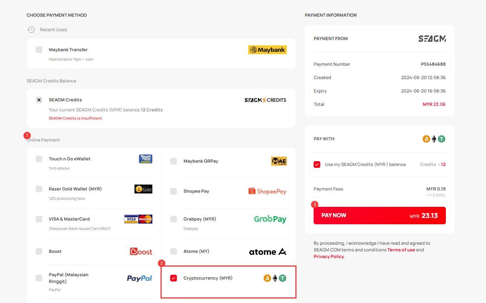Screen dimensions: 486x303
Task: Open the Terms of use link
Action: coord(401,250)
